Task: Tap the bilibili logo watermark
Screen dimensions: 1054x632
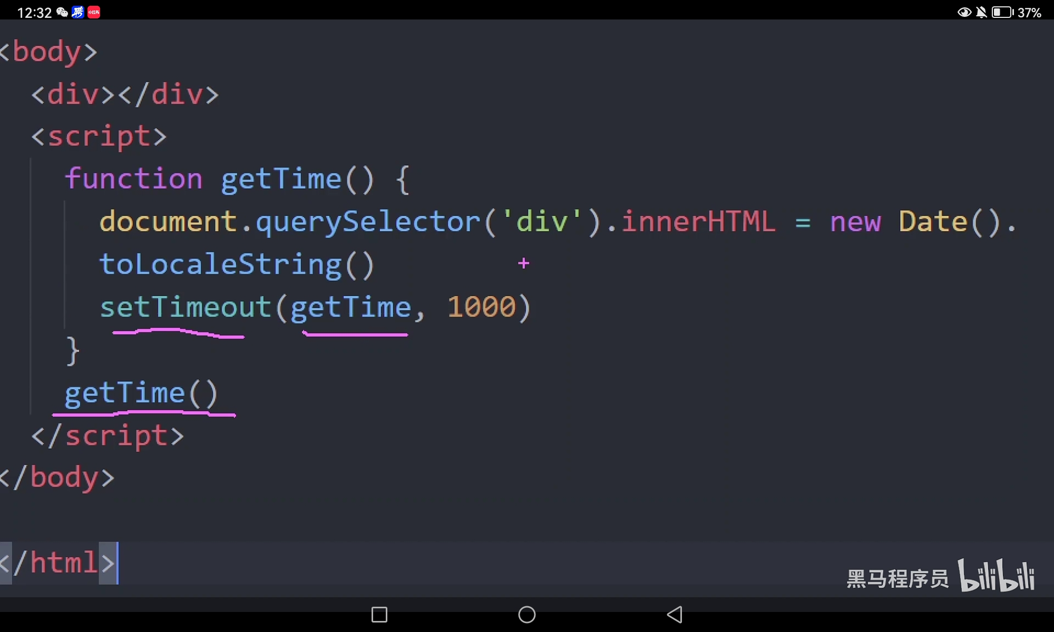Action: tap(996, 576)
